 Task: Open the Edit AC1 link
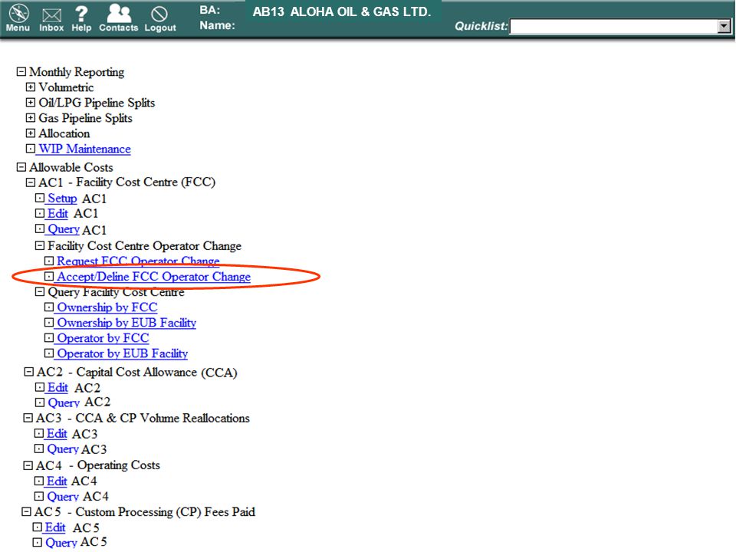58,214
